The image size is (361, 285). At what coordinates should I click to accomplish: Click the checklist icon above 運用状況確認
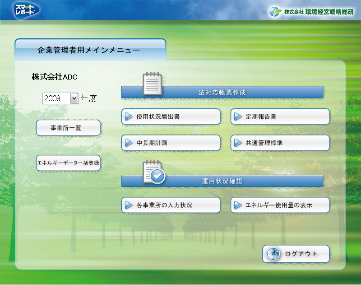click(153, 173)
